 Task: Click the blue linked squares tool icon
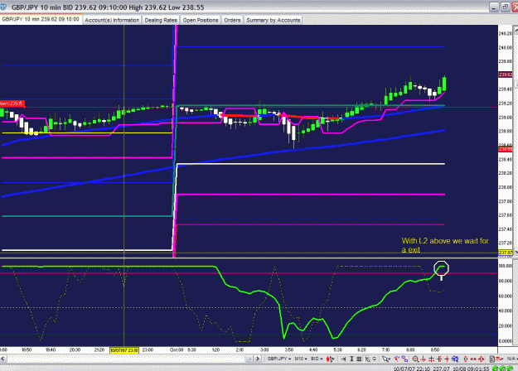(x=404, y=359)
